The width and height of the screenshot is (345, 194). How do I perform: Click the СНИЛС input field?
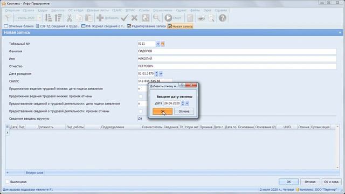pyautogui.click(x=155, y=81)
